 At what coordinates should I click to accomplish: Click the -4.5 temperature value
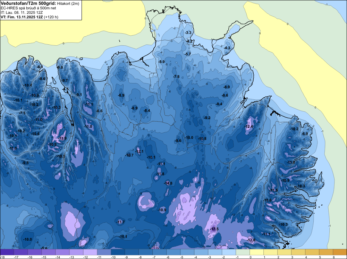(66, 89)
